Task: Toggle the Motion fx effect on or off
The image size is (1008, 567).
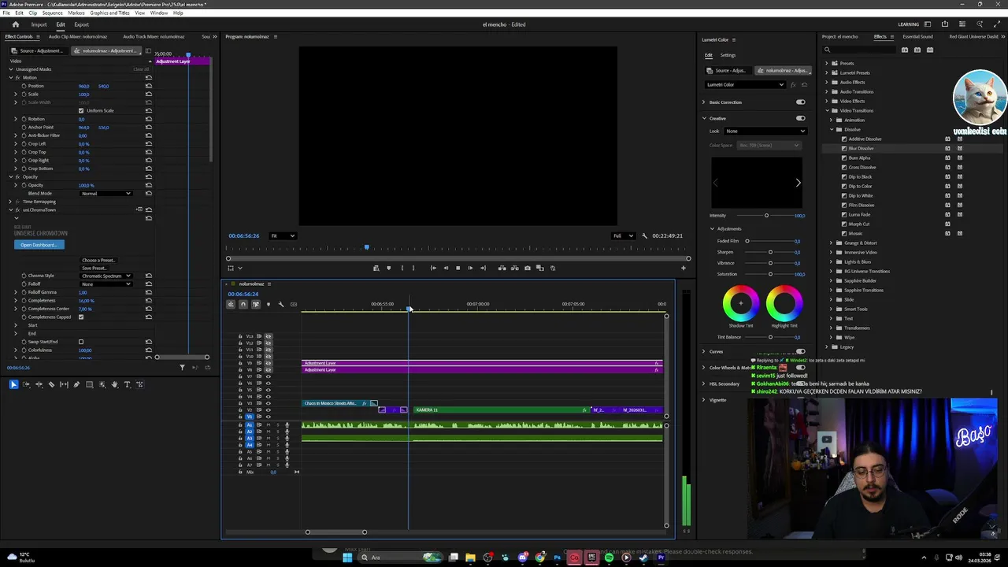Action: click(x=18, y=77)
